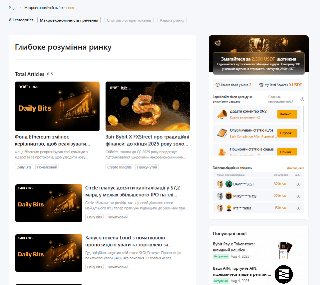This screenshot has width=320, height=285.
Task: Click Daily Bits tag under Фонд Ethereum article
Action: point(24,167)
